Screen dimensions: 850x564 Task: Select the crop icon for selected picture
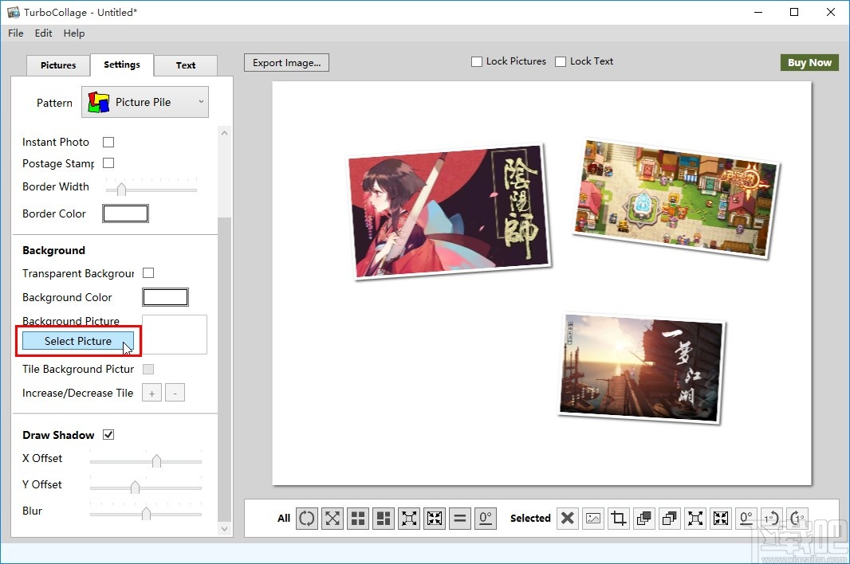(618, 518)
